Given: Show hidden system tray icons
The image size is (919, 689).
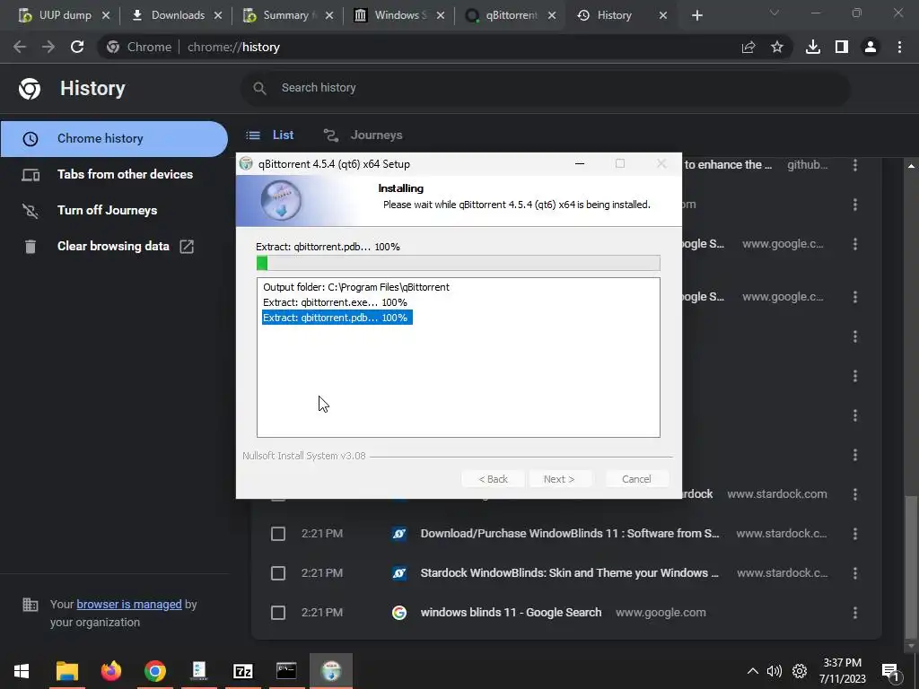Looking at the screenshot, I should coord(753,671).
